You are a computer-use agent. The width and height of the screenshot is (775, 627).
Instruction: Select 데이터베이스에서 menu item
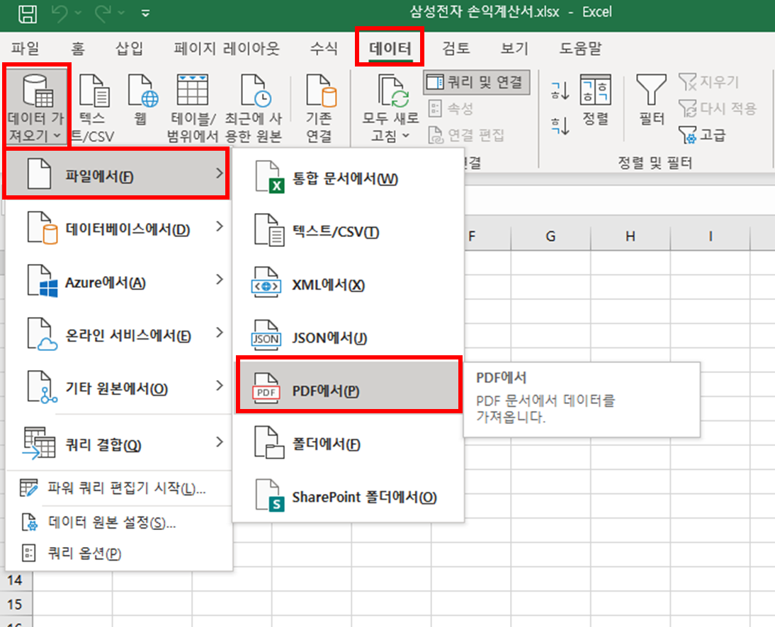pos(118,229)
